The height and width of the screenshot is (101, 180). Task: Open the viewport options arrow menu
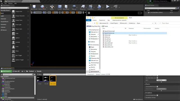coord(32,12)
